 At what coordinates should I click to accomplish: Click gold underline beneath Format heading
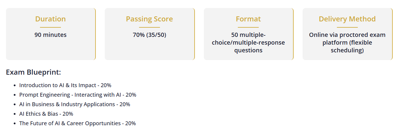coord(248,27)
